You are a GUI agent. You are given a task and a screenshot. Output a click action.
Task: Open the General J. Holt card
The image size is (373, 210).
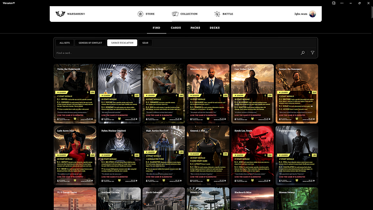tap(208, 155)
